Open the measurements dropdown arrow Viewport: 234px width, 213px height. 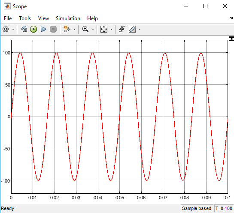click(140, 29)
